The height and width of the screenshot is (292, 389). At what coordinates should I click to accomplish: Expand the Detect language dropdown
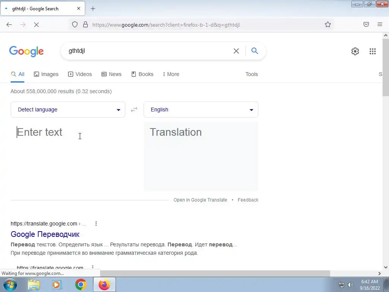click(x=68, y=109)
